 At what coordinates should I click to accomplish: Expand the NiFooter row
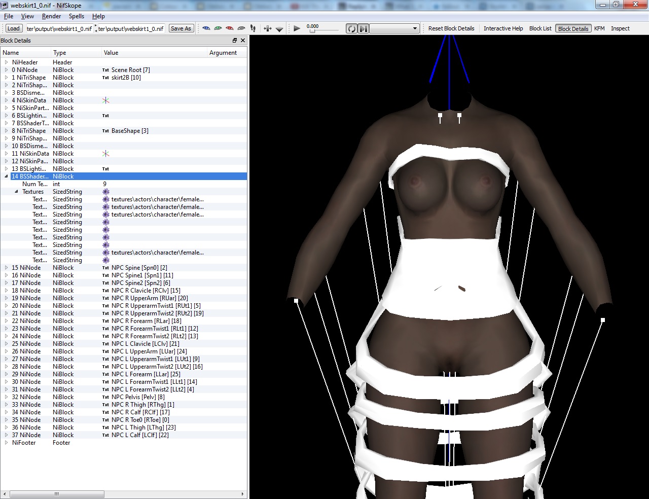pos(6,443)
